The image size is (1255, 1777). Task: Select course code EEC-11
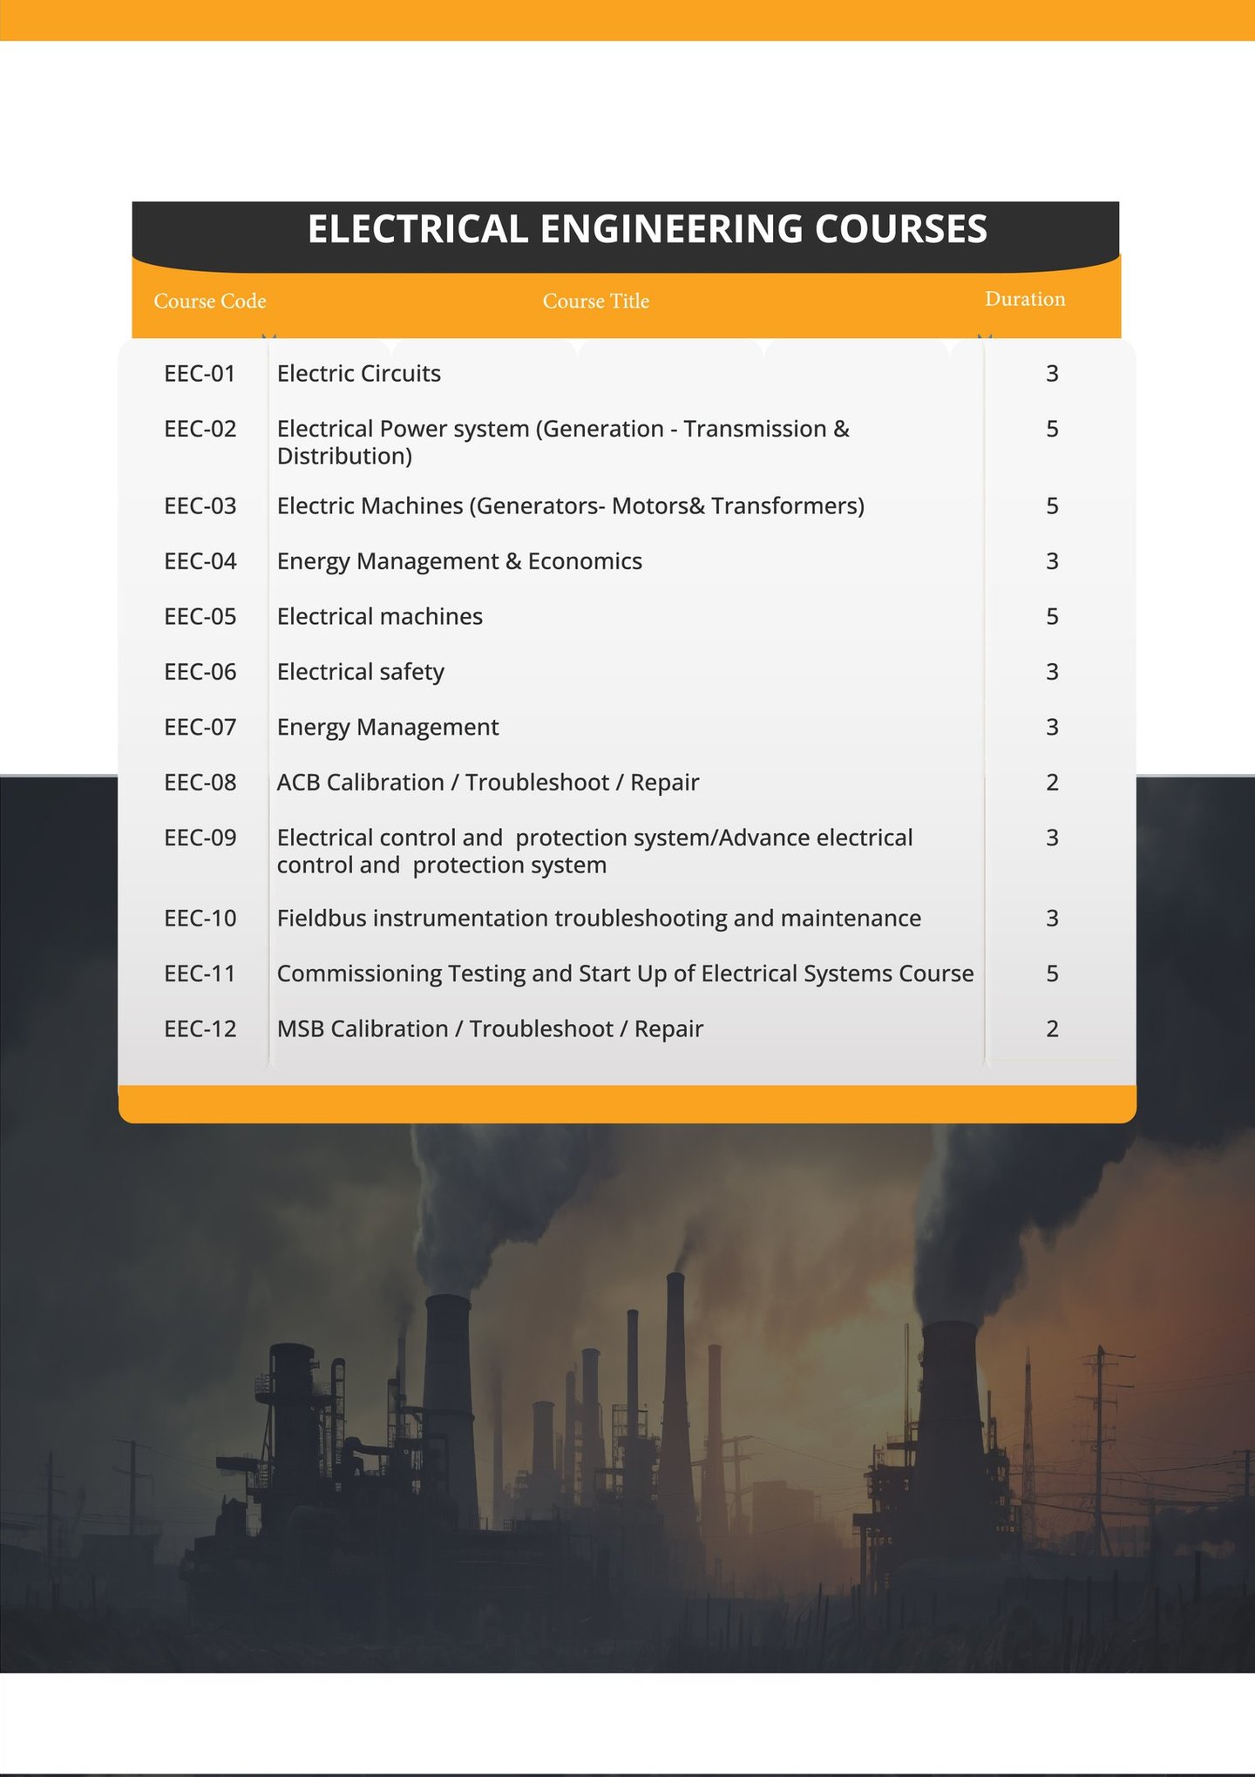click(200, 973)
